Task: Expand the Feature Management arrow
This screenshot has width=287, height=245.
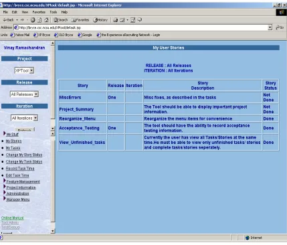Action: point(5,181)
